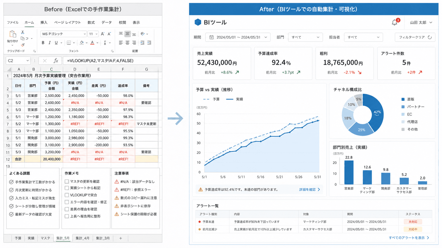Click the cell Borders icon

(69, 43)
